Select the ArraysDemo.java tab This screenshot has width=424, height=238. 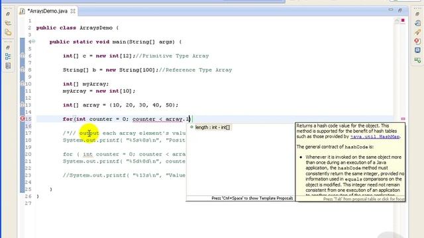coord(48,11)
